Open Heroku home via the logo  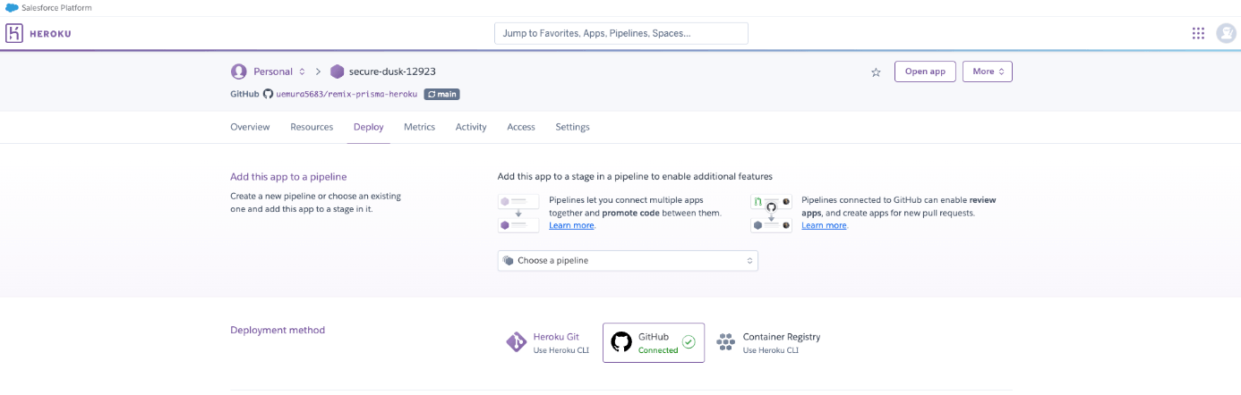tap(39, 33)
